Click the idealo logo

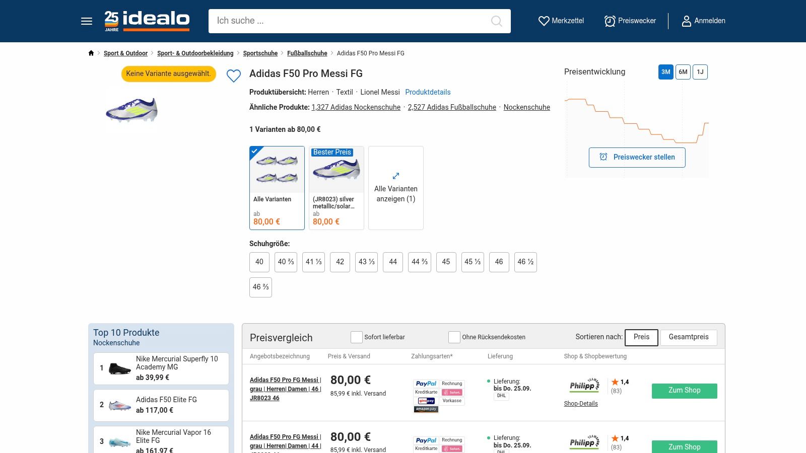point(147,21)
